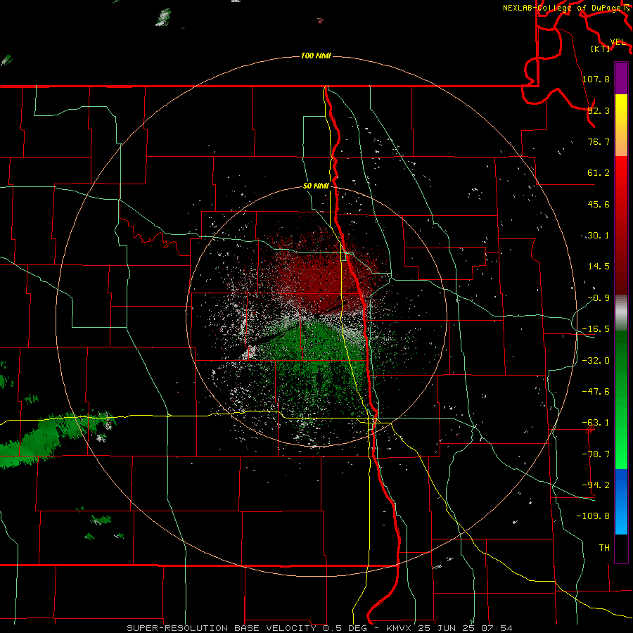
Task: Pick the purple segment of velocity color bar
Action: pos(621,78)
